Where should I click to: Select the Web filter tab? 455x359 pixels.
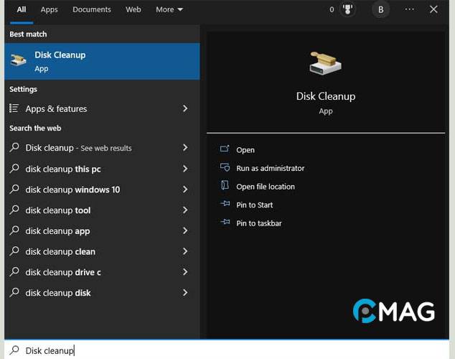click(x=133, y=9)
